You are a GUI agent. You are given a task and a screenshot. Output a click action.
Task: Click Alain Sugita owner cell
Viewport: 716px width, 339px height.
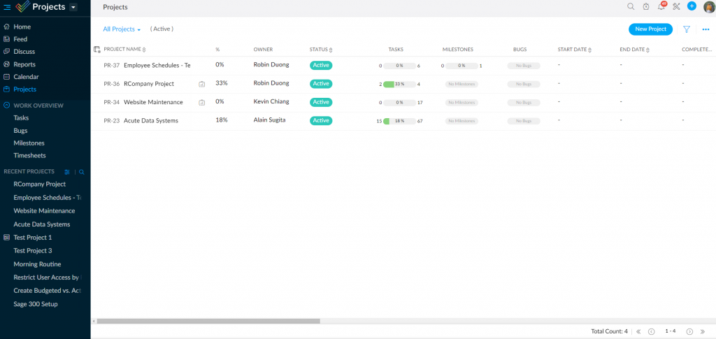[269, 120]
